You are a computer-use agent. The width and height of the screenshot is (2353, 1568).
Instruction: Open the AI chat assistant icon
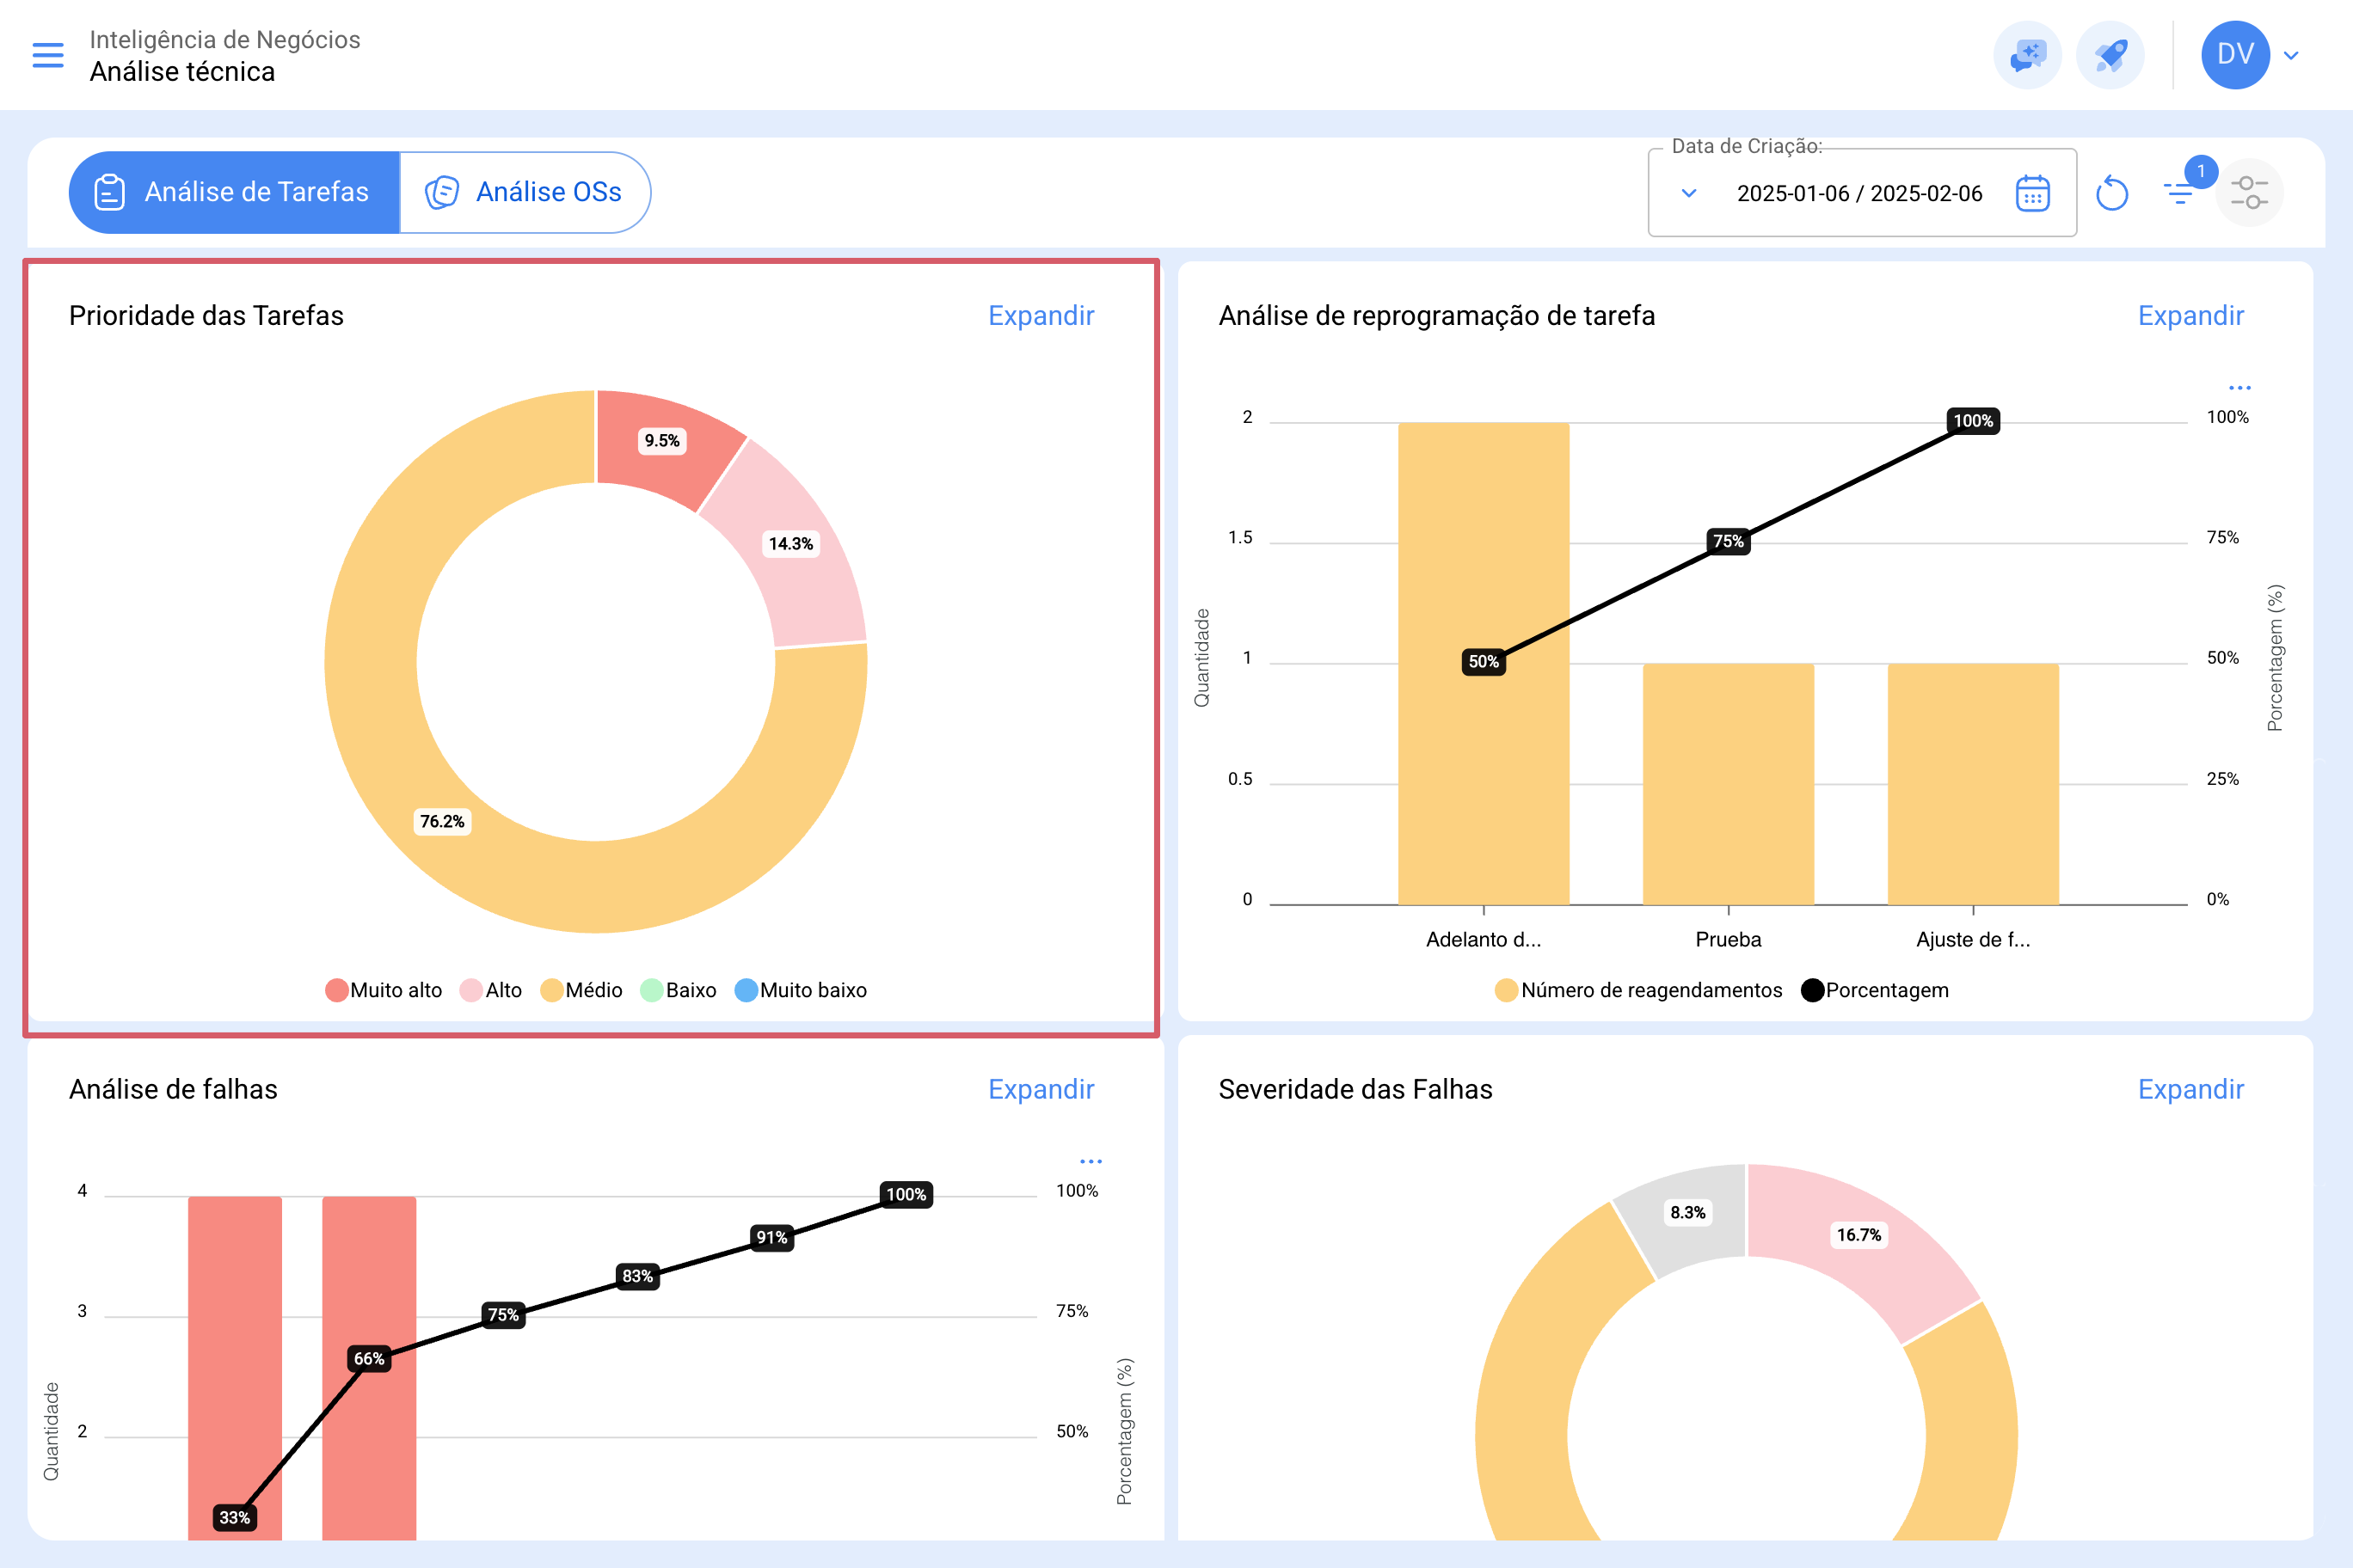2027,55
